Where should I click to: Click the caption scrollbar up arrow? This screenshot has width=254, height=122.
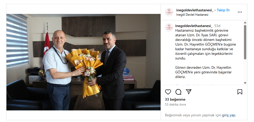tap(245, 22)
